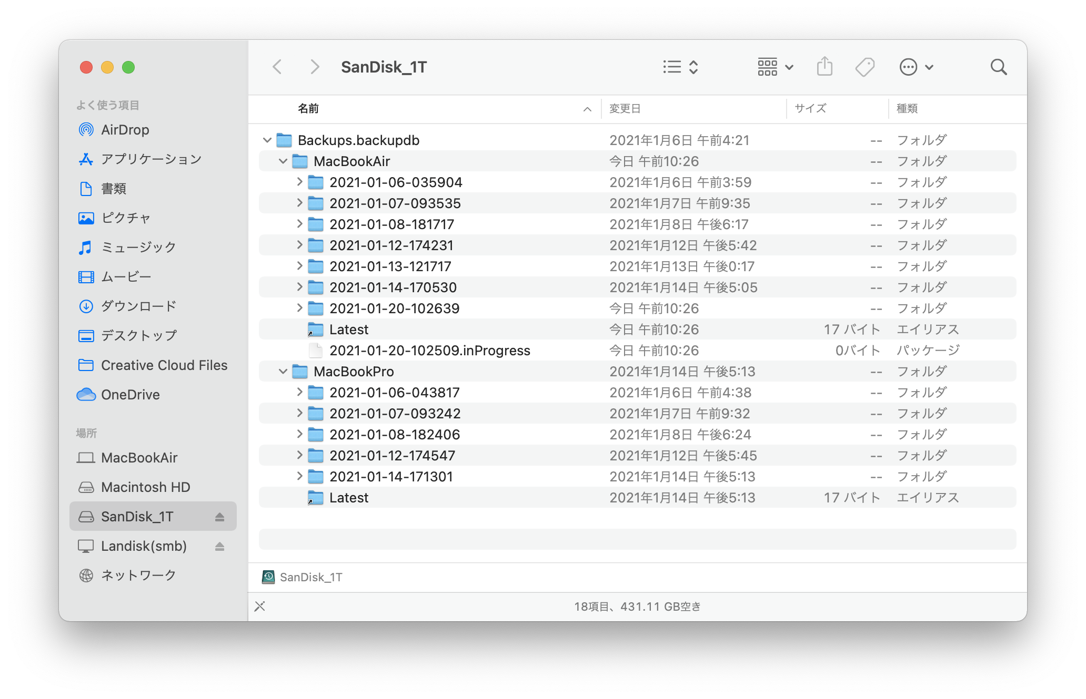The height and width of the screenshot is (699, 1086).
Task: Go back with the back arrow
Action: [x=277, y=67]
